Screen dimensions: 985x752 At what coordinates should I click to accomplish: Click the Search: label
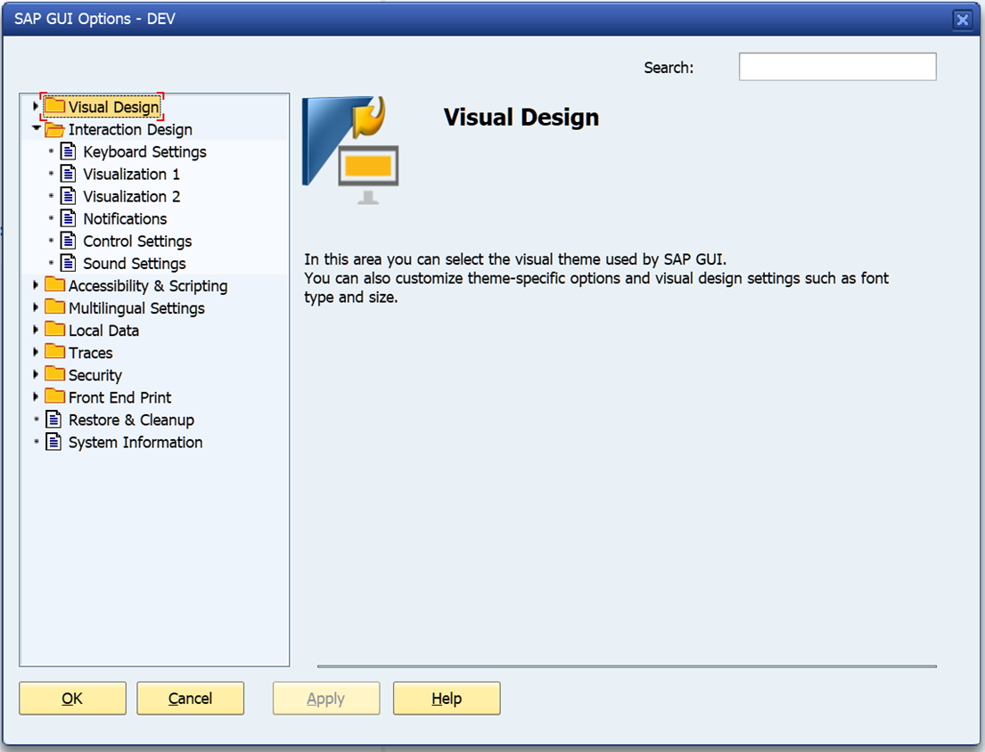click(x=669, y=67)
